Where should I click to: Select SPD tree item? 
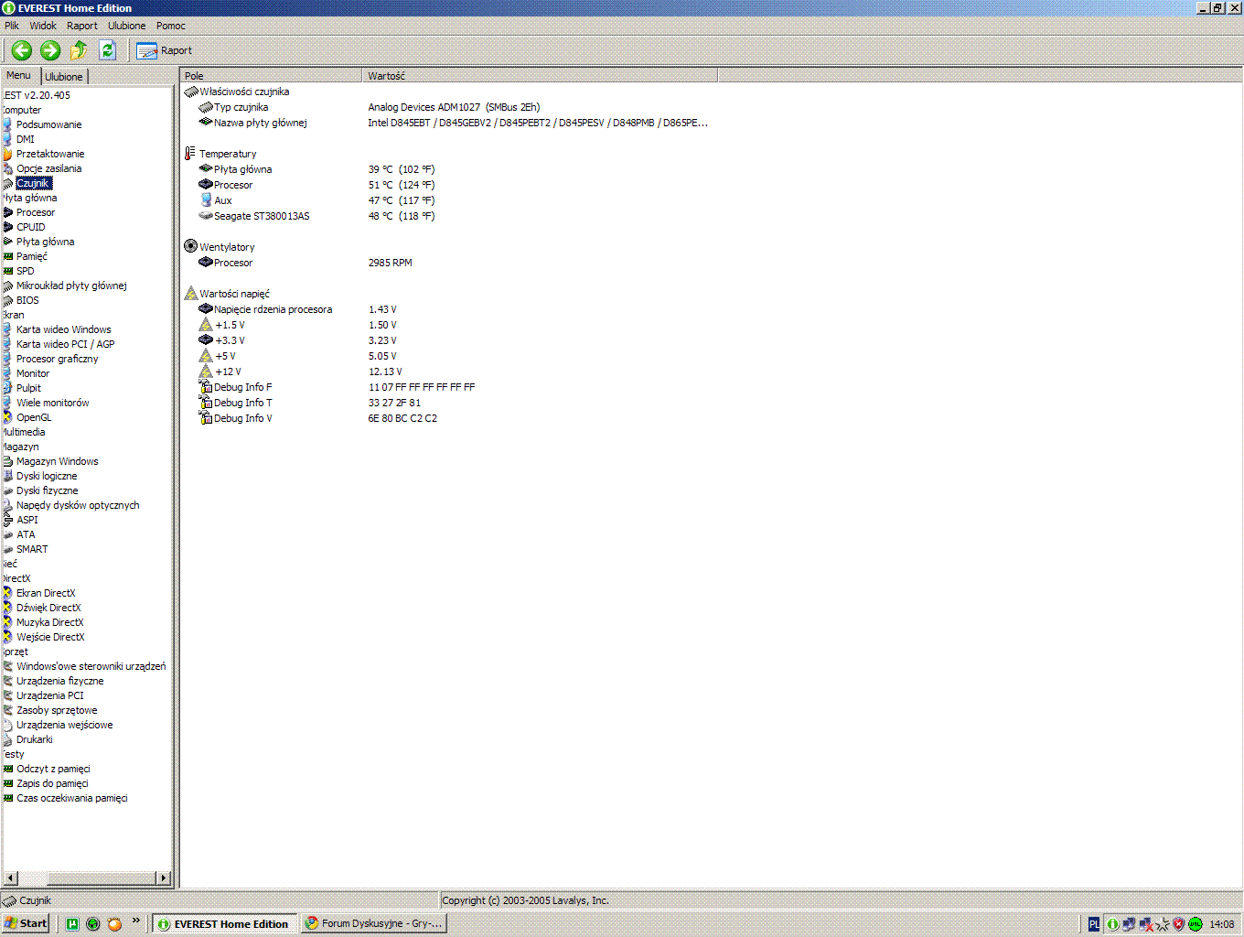point(26,271)
